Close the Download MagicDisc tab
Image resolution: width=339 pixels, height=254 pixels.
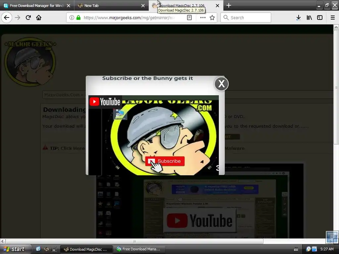coord(218,6)
